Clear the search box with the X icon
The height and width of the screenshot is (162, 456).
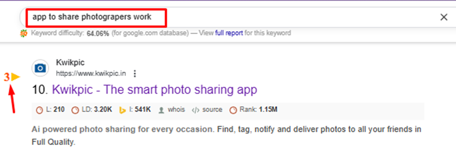pos(443,17)
